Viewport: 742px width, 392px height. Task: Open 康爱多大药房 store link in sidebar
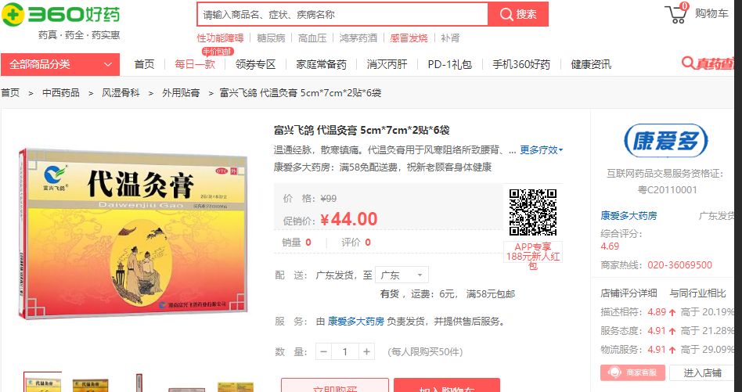pos(629,216)
